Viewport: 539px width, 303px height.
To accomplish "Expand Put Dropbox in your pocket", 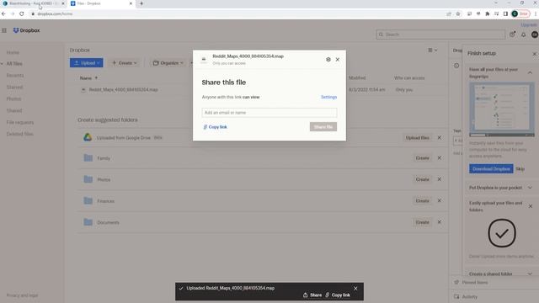I will coord(530,188).
